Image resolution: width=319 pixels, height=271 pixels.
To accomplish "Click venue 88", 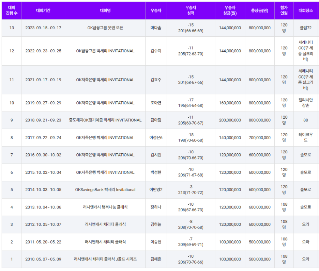I will pyautogui.click(x=306, y=120).
